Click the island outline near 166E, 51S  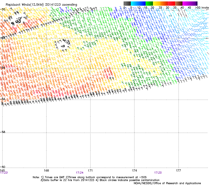[19, 20]
